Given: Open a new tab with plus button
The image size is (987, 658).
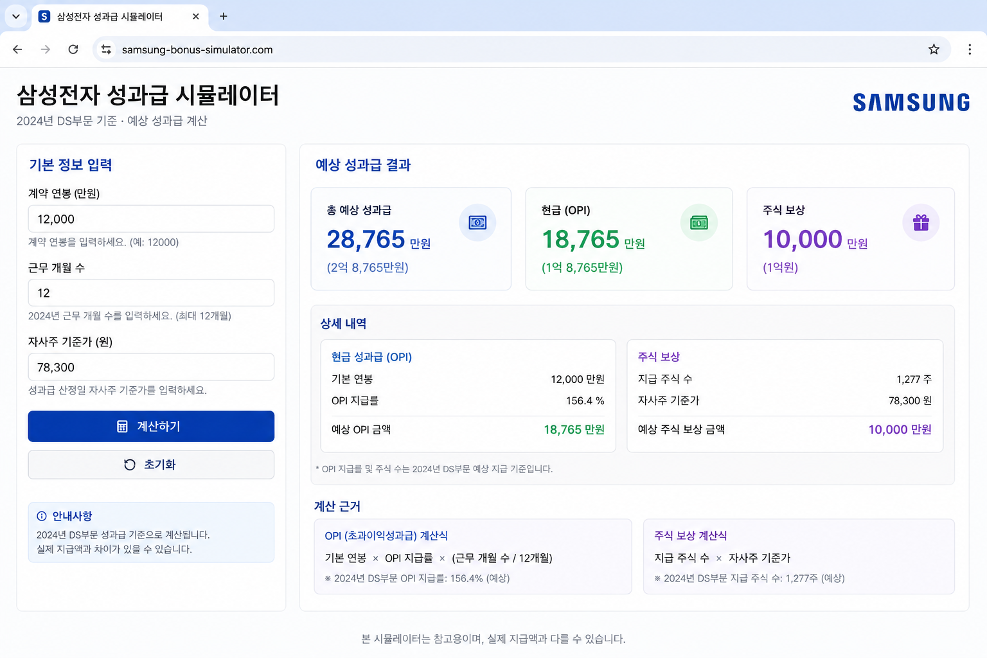Looking at the screenshot, I should 224,16.
